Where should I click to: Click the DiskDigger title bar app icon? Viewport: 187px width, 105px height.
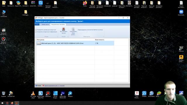point(36,18)
